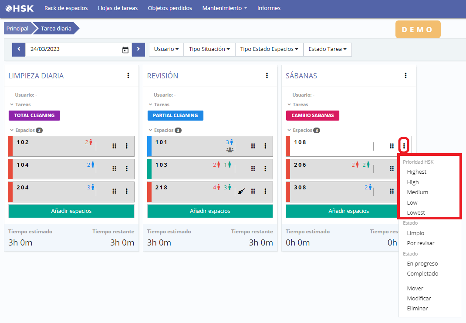
Task: Go to next day with right arrow
Action: tap(138, 49)
